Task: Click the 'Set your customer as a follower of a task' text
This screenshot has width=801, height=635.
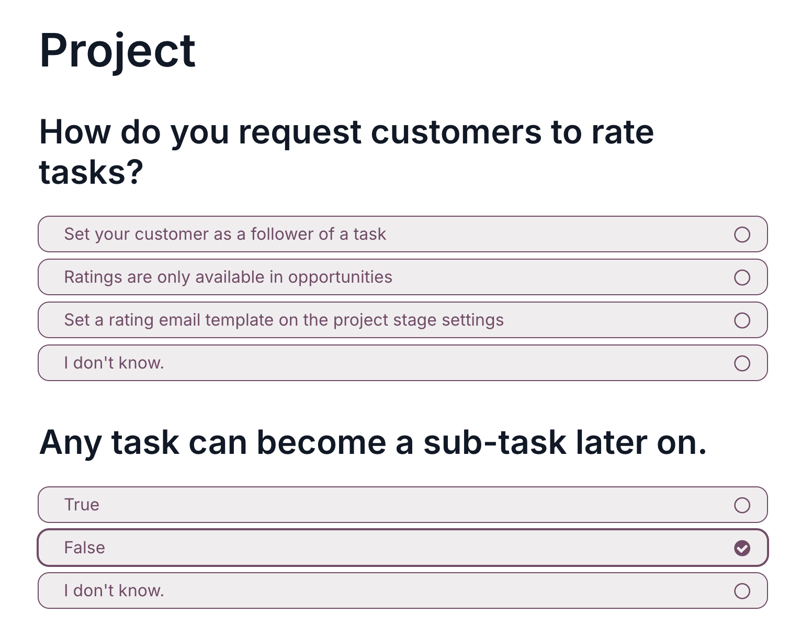Action: pyautogui.click(x=225, y=234)
